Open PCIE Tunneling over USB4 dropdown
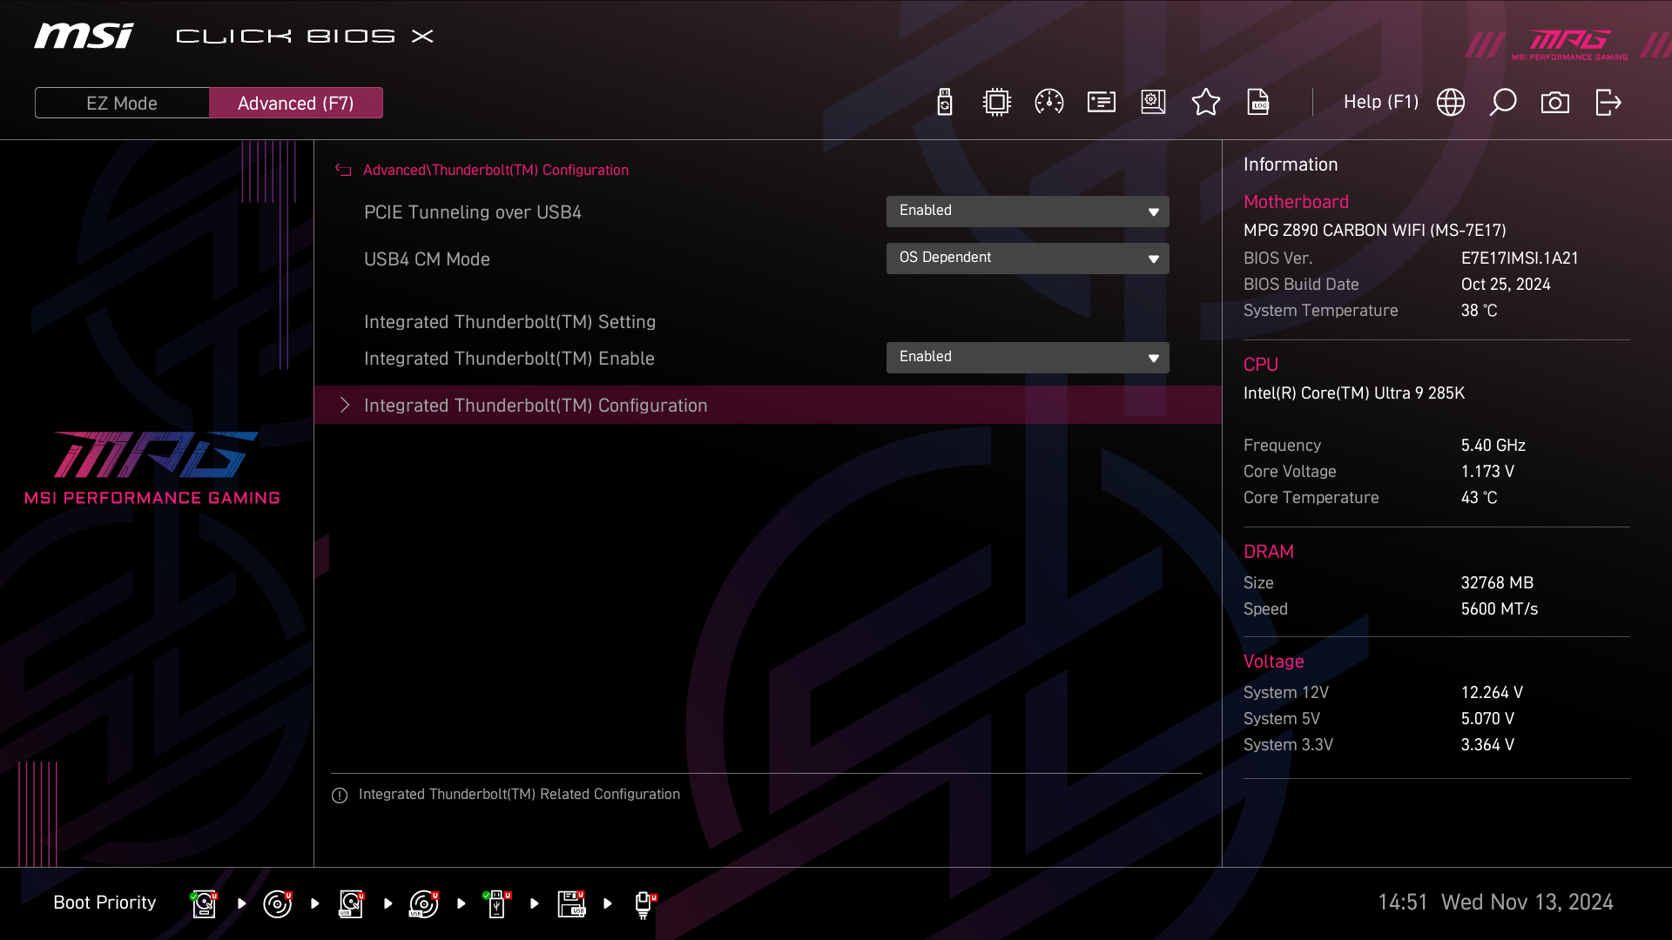This screenshot has width=1672, height=940. pos(1027,211)
